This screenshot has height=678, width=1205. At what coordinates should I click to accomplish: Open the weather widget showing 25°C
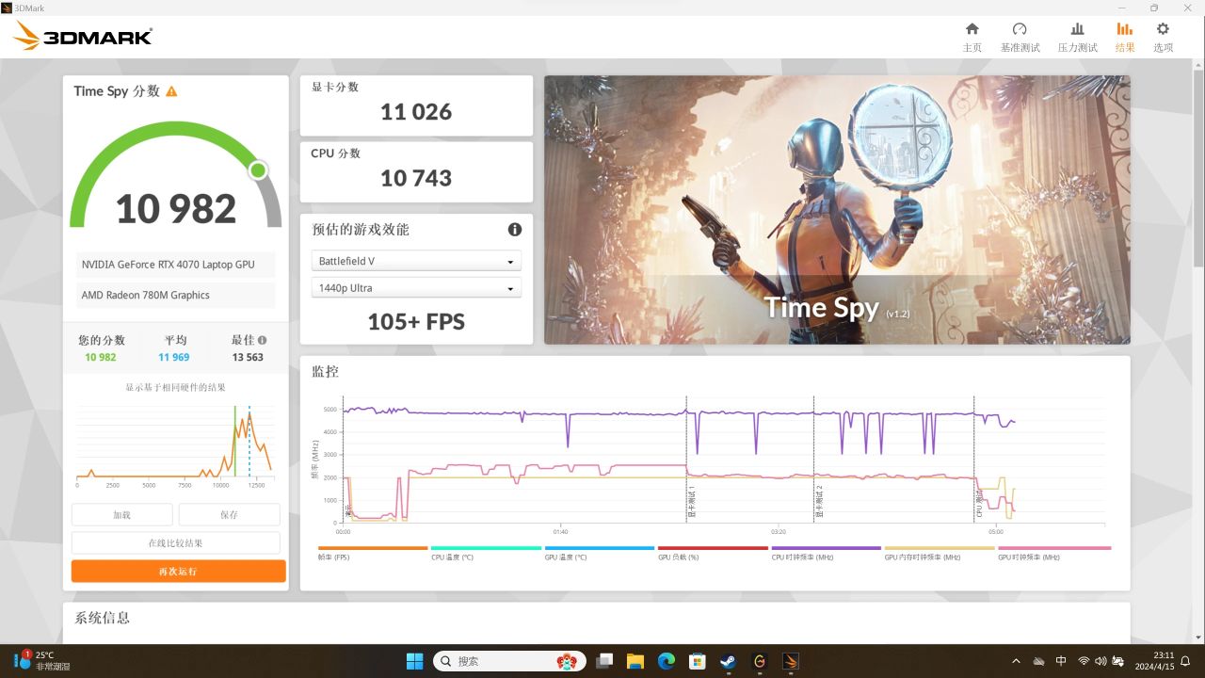[41, 661]
